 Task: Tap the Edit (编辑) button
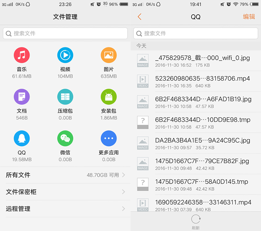[x=249, y=17]
